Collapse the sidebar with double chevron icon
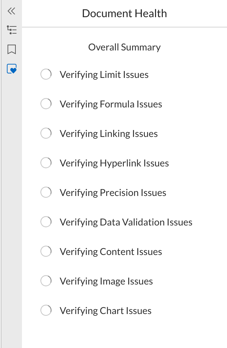The height and width of the screenshot is (348, 227). click(x=11, y=11)
